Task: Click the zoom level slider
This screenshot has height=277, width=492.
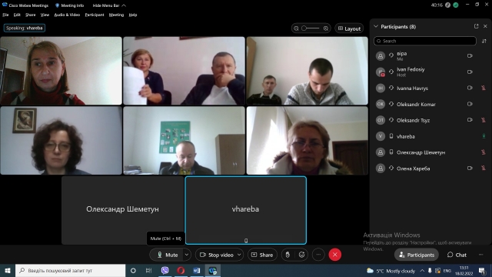Action: (311, 28)
